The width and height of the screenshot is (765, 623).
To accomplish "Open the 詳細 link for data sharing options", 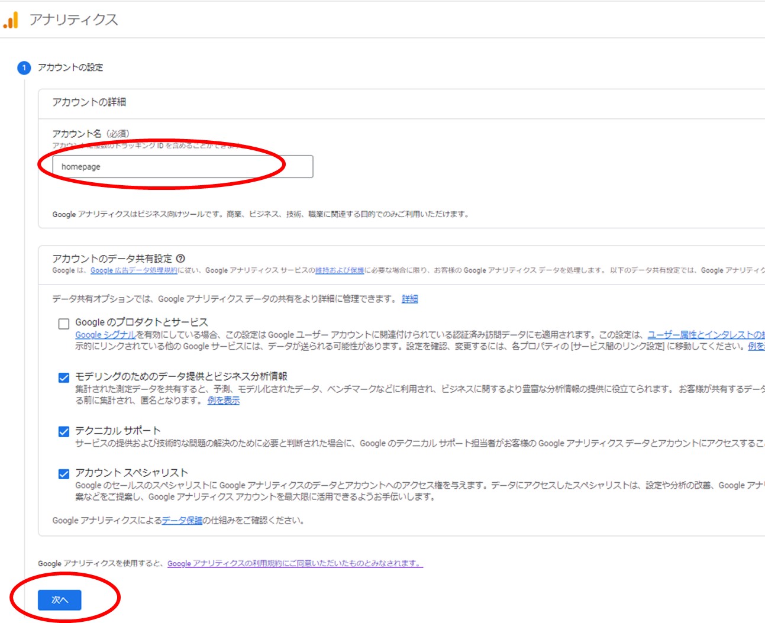I will [409, 299].
